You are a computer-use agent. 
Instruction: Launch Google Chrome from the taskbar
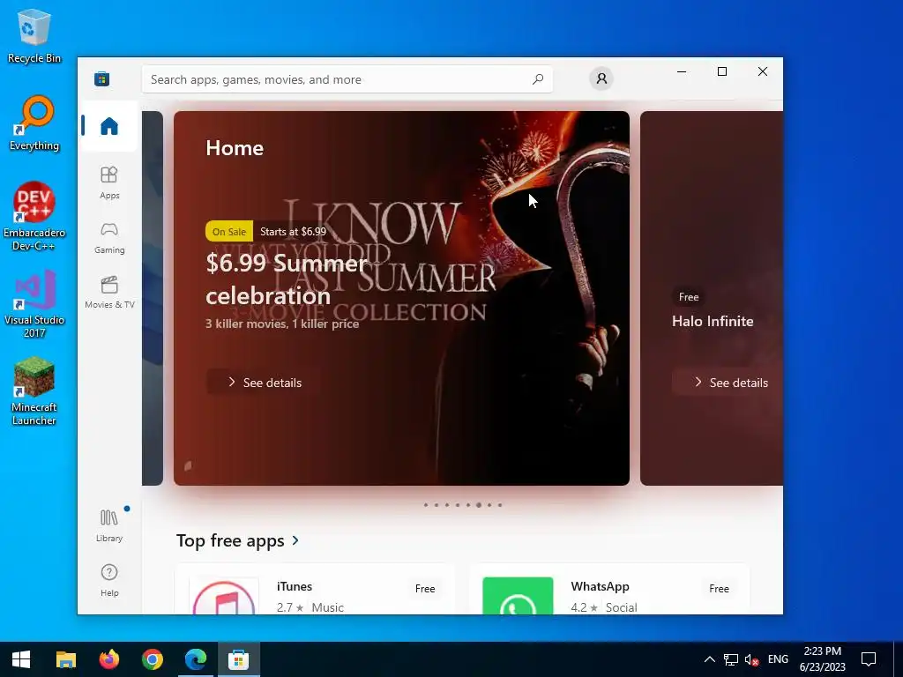pyautogui.click(x=152, y=659)
